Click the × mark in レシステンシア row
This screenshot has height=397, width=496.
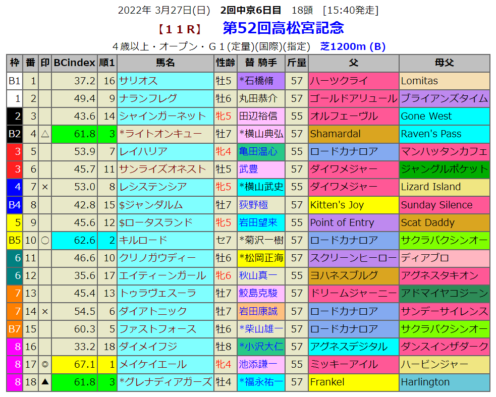45,187
